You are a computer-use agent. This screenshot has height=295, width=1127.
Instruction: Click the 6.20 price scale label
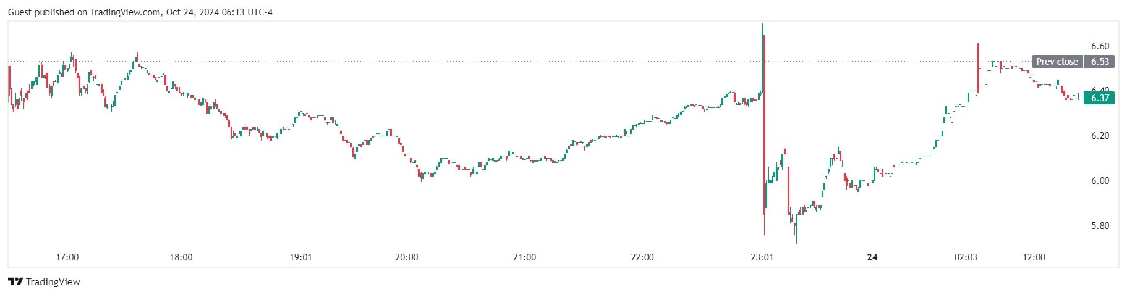(1100, 136)
